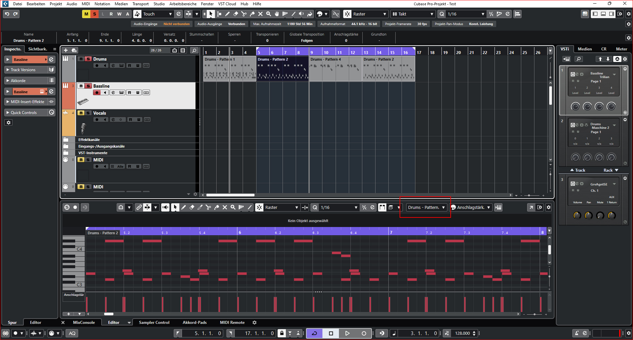Switch to the MixConsole tab
Screen dimensions: 633x340
84,323
